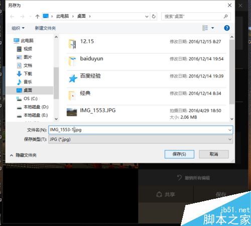Click the baiduyun folder icon

tap(72, 61)
